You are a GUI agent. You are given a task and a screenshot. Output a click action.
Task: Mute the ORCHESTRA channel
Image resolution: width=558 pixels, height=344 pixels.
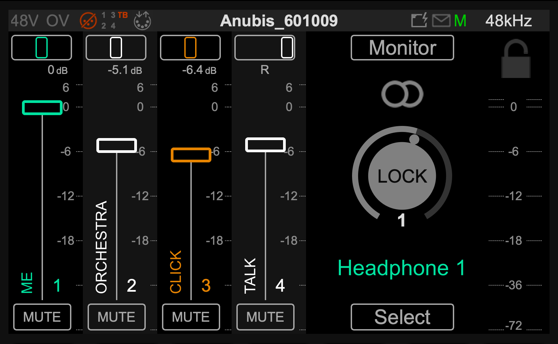click(117, 317)
